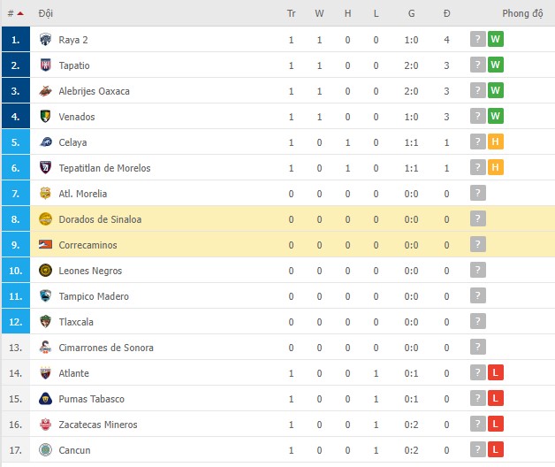Click the green W form badge for Raya 2
Image resolution: width=555 pixels, height=467 pixels.
tap(496, 40)
